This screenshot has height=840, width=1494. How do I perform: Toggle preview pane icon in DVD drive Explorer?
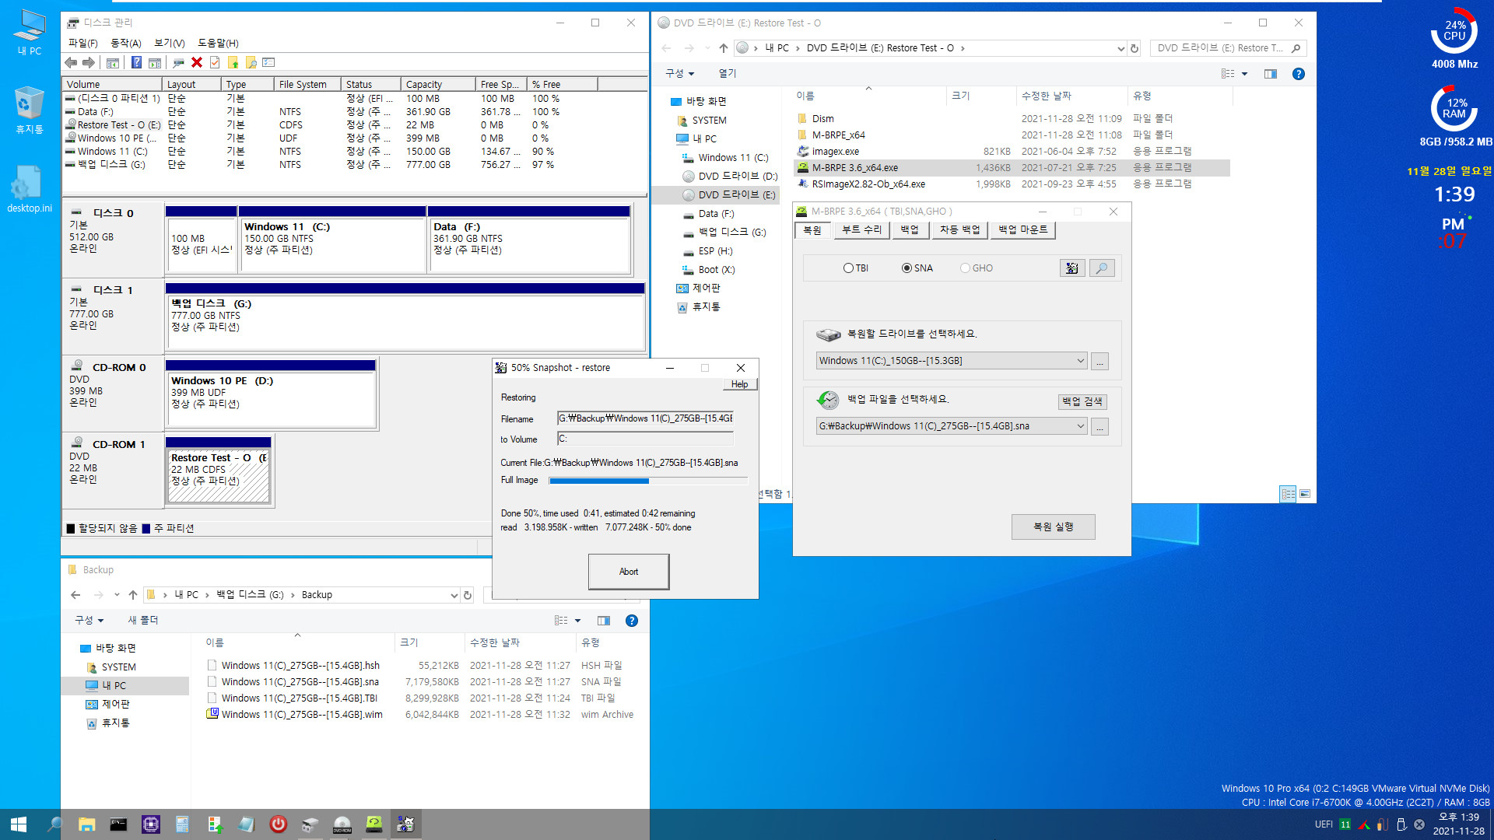point(1271,74)
